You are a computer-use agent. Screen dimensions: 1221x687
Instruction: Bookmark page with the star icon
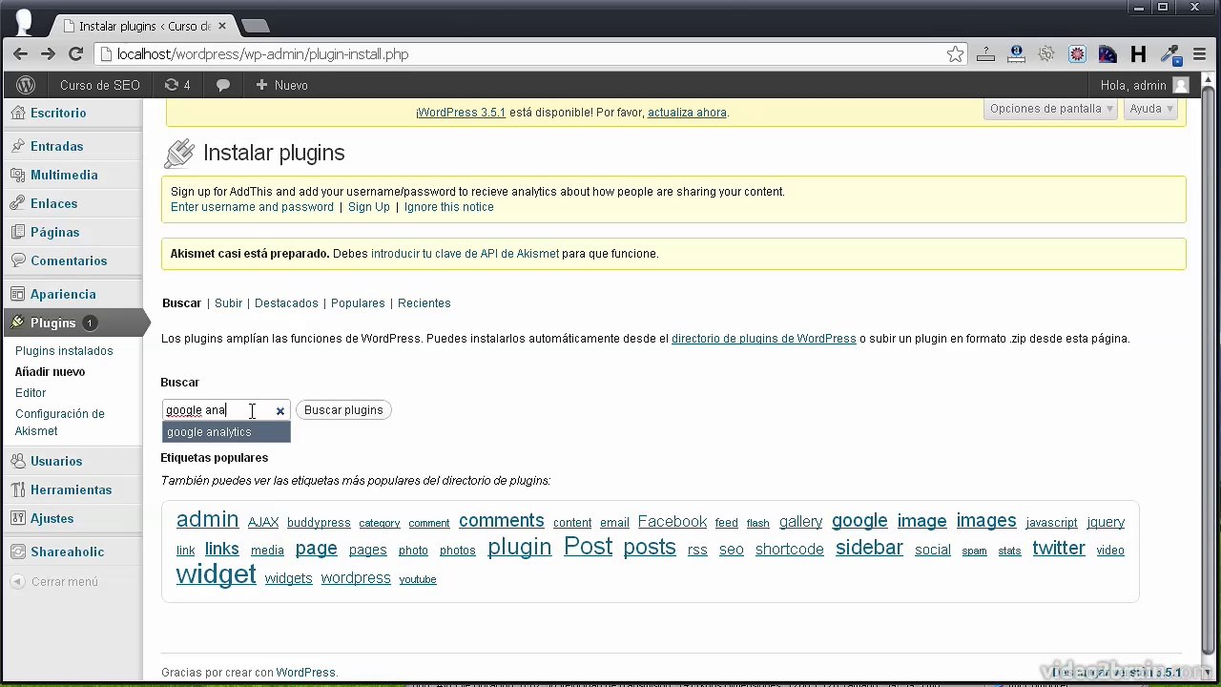[955, 54]
